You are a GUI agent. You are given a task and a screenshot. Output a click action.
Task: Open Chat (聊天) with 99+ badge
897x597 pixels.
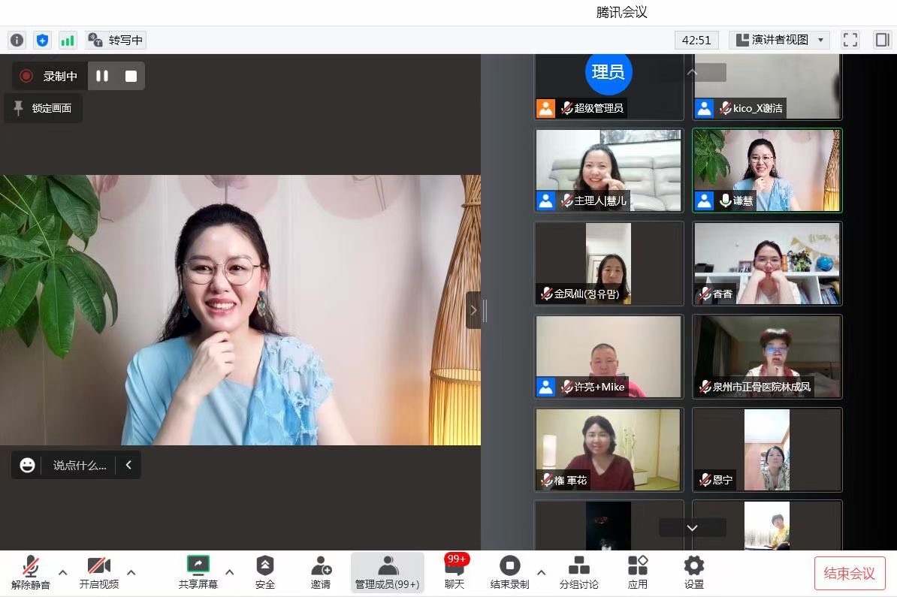(455, 573)
